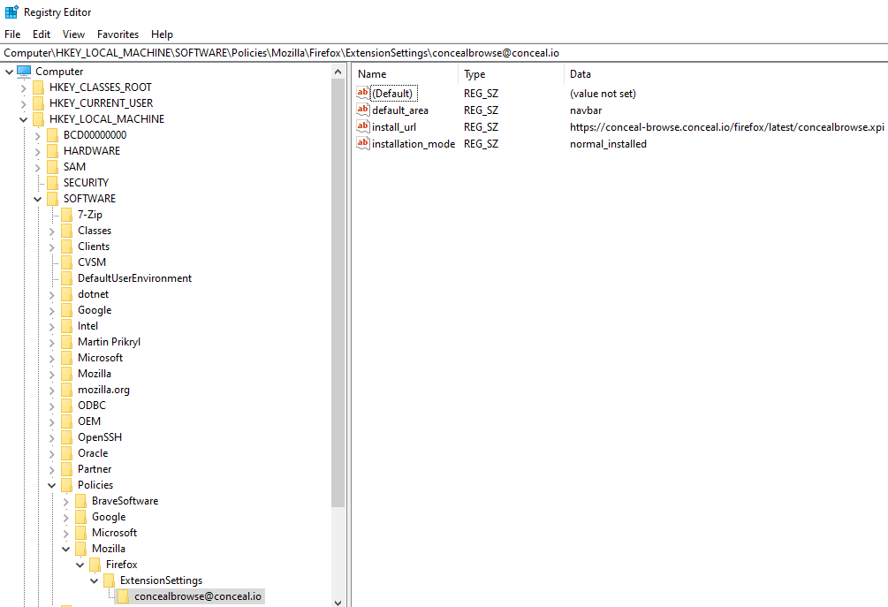Click the Registry Editor title bar icon

pos(11,11)
